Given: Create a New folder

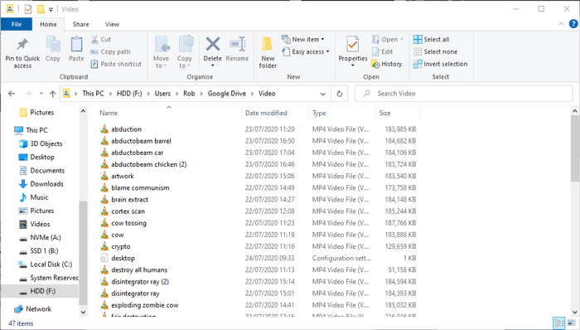Looking at the screenshot, I should (x=268, y=52).
